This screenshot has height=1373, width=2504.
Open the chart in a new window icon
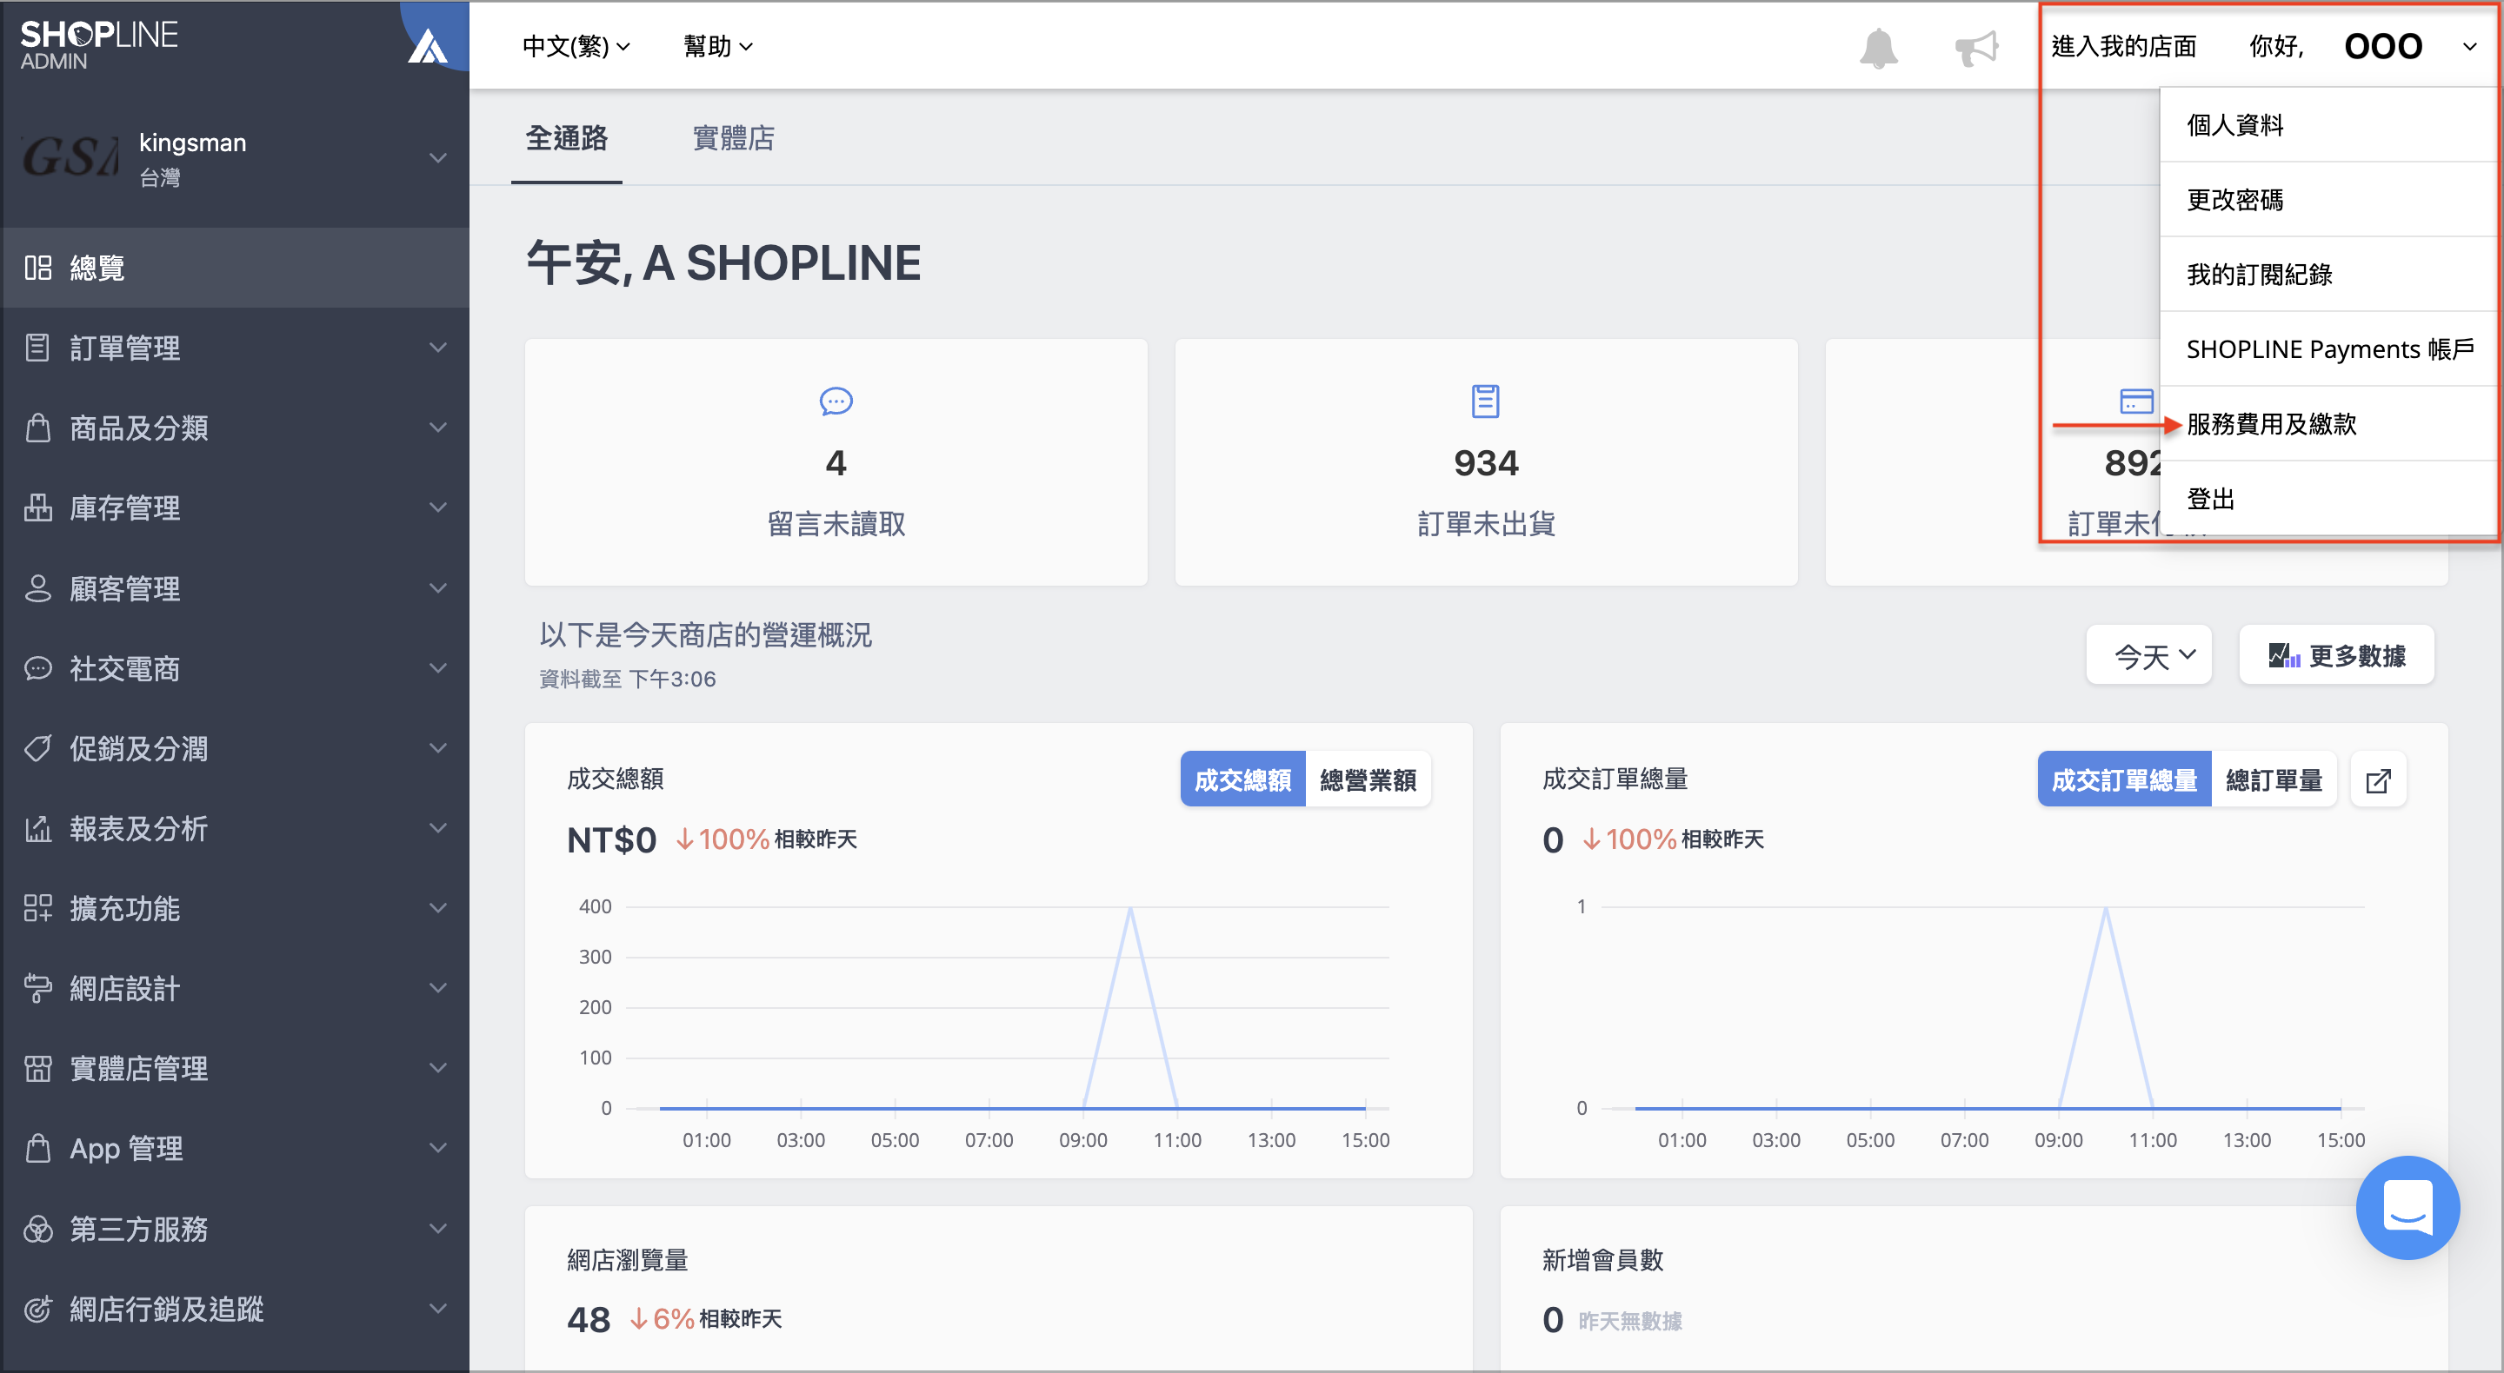(x=2378, y=780)
